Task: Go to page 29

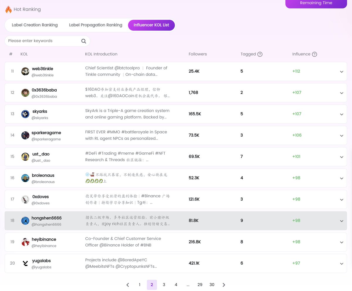Action: point(200,285)
